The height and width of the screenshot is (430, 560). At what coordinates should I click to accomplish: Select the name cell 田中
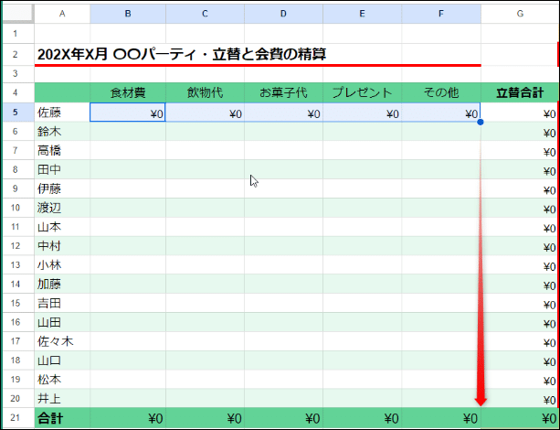(62, 169)
